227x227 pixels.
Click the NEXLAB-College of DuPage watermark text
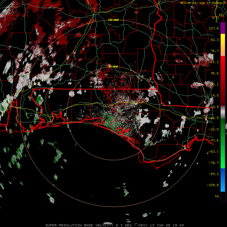pos(203,3)
